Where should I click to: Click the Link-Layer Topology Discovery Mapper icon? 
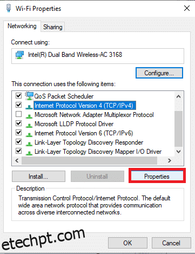(x=29, y=153)
